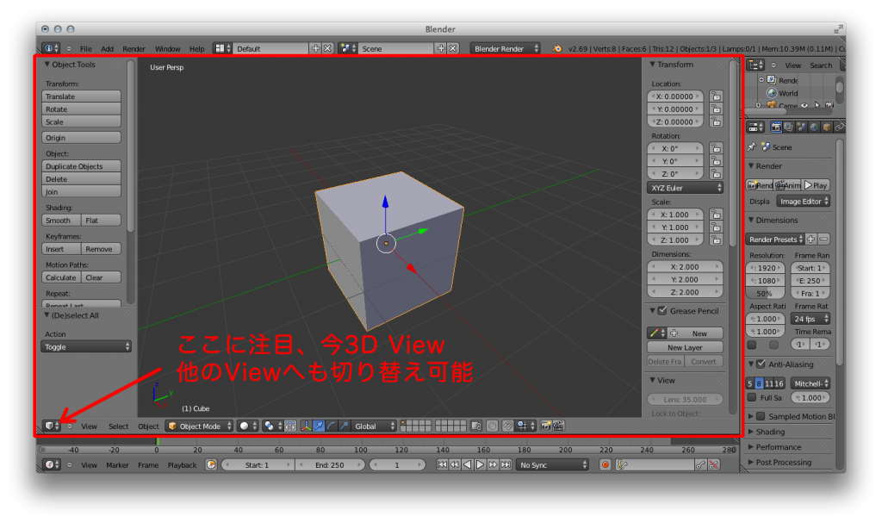Select the Render tab camera icon in Properties
882x523 pixels.
pos(775,127)
